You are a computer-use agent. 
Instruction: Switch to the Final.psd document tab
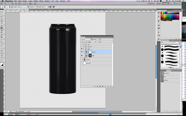97,10
